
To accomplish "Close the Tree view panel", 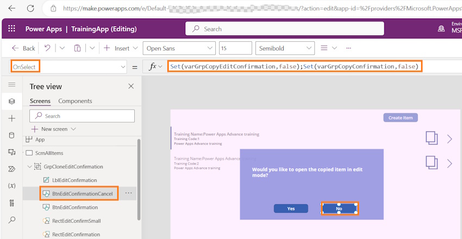I will point(131,86).
